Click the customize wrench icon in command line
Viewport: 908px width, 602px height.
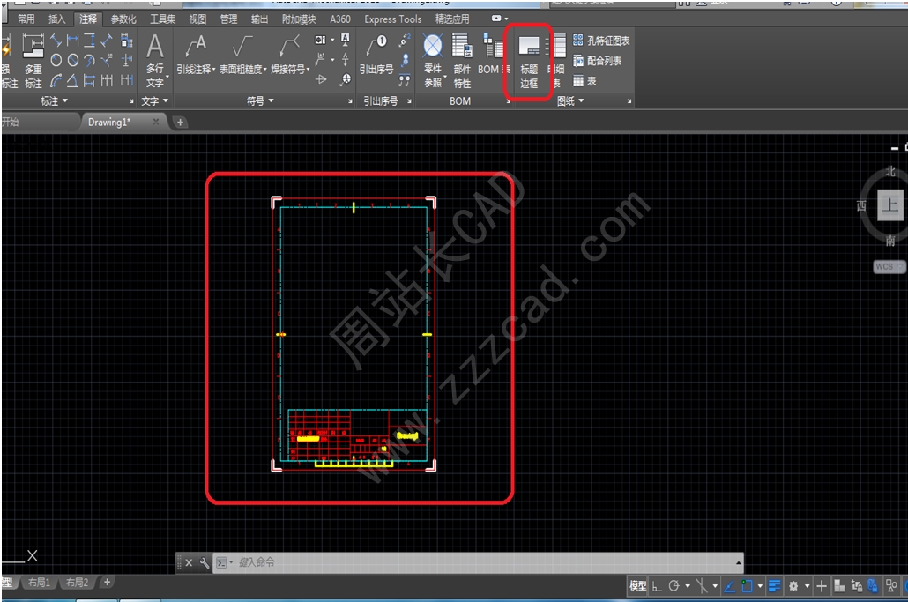coord(204,562)
